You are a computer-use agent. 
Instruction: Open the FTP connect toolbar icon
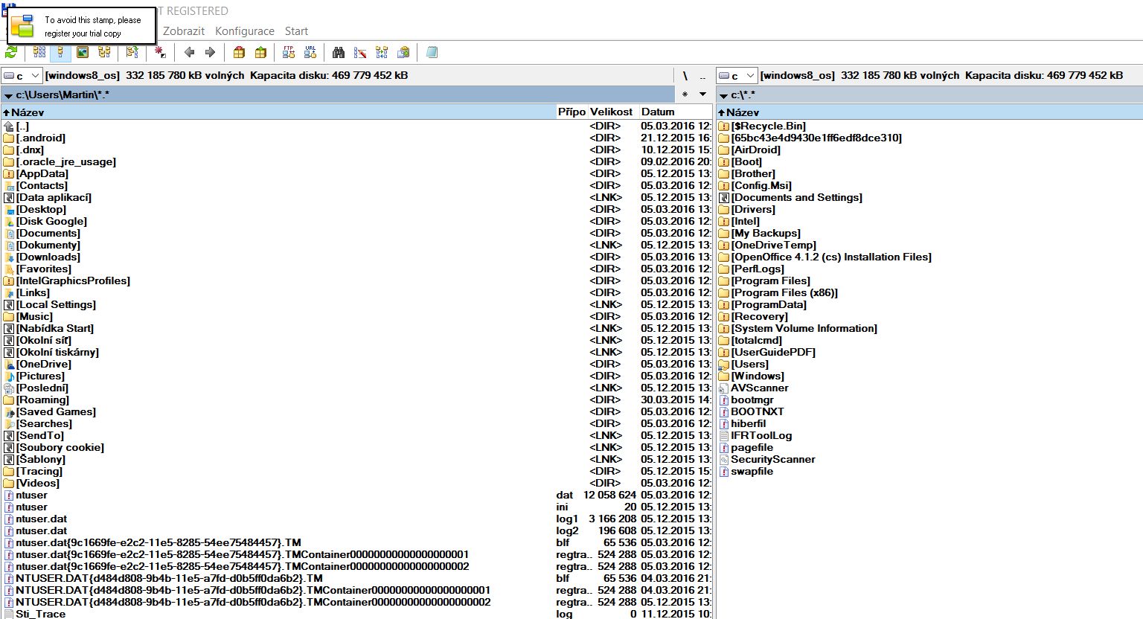(289, 52)
